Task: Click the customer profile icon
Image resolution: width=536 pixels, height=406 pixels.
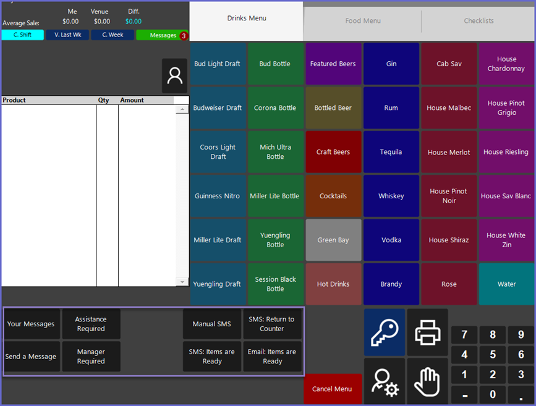Action: click(174, 76)
